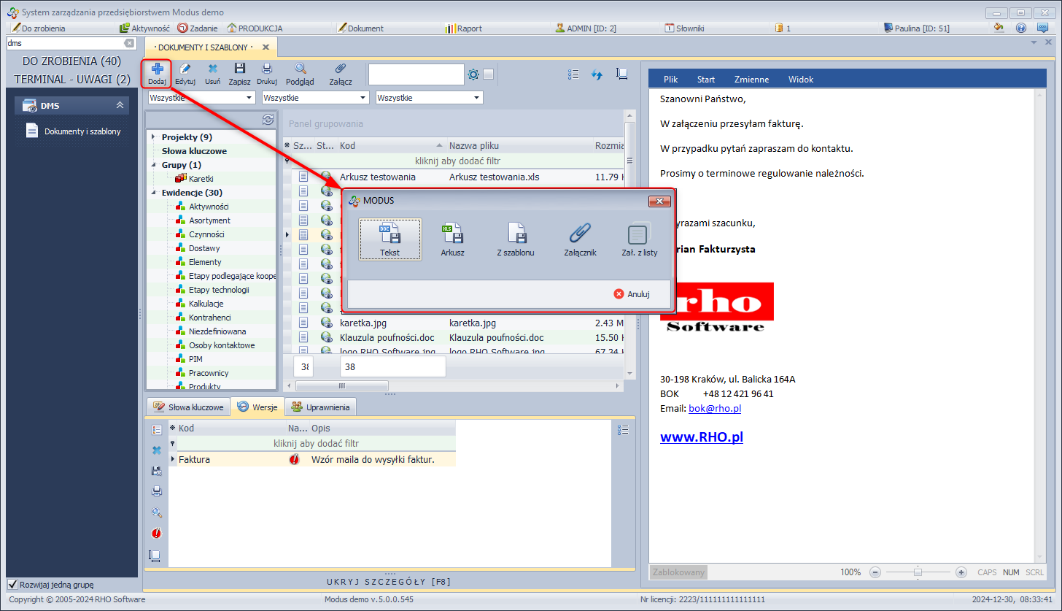Screen dimensions: 1062x611
Task: Click the Zapisz save icon
Action: pos(239,74)
